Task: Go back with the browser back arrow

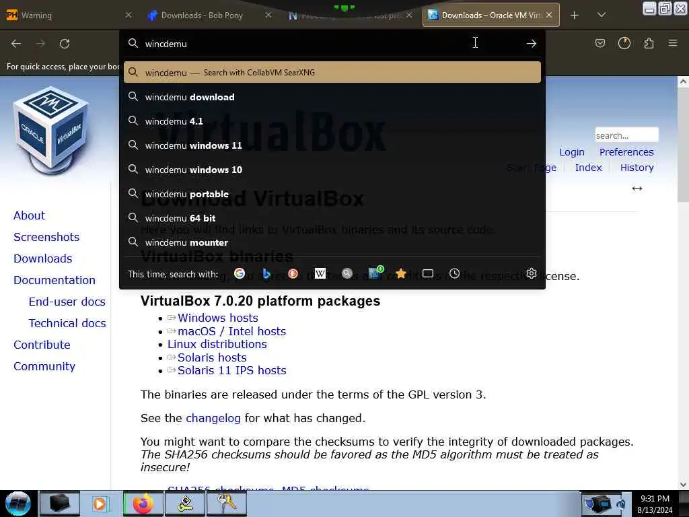Action: point(16,44)
